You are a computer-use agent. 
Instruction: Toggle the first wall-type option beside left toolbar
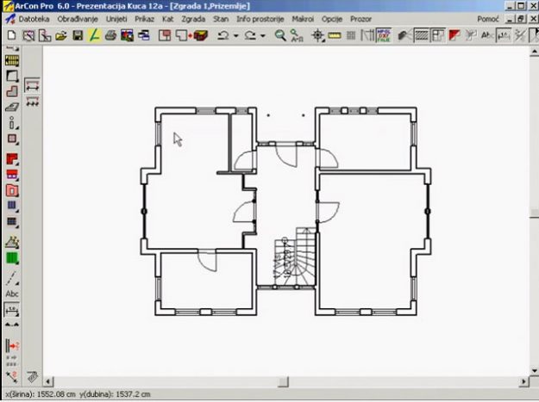33,85
